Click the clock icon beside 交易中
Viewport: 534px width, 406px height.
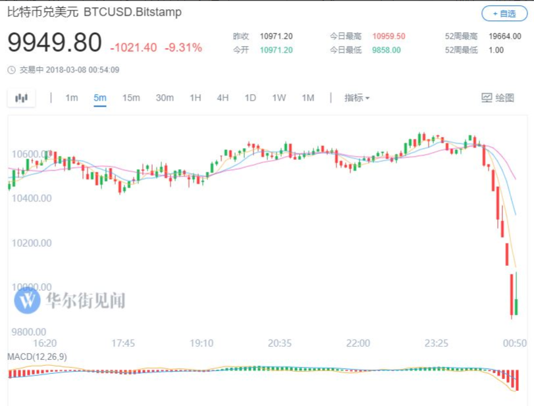(12, 70)
